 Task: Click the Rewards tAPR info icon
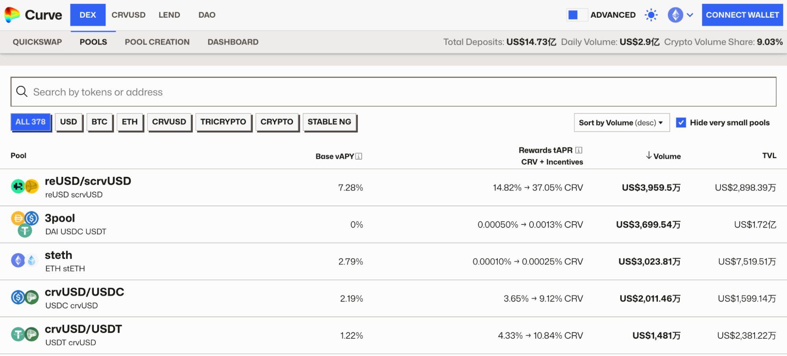pos(579,150)
